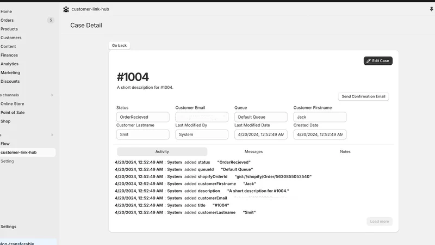Click the activity row 'added status "OrderRecieved"'
This screenshot has height=245, width=435.
tap(183, 162)
